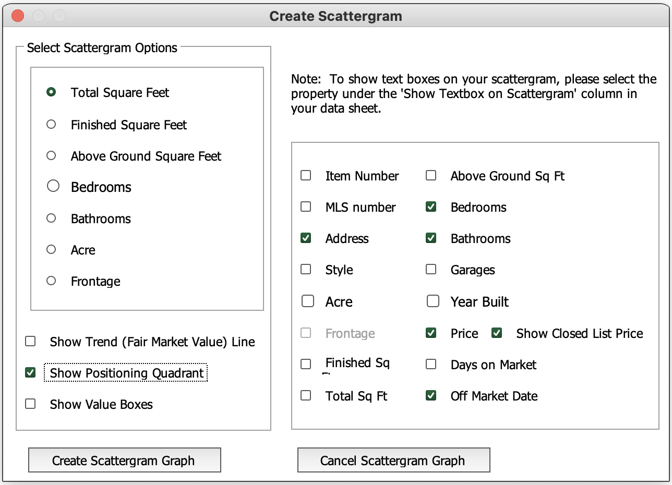This screenshot has height=485, width=672.
Task: Check the Year Built checkbox
Action: (x=433, y=301)
